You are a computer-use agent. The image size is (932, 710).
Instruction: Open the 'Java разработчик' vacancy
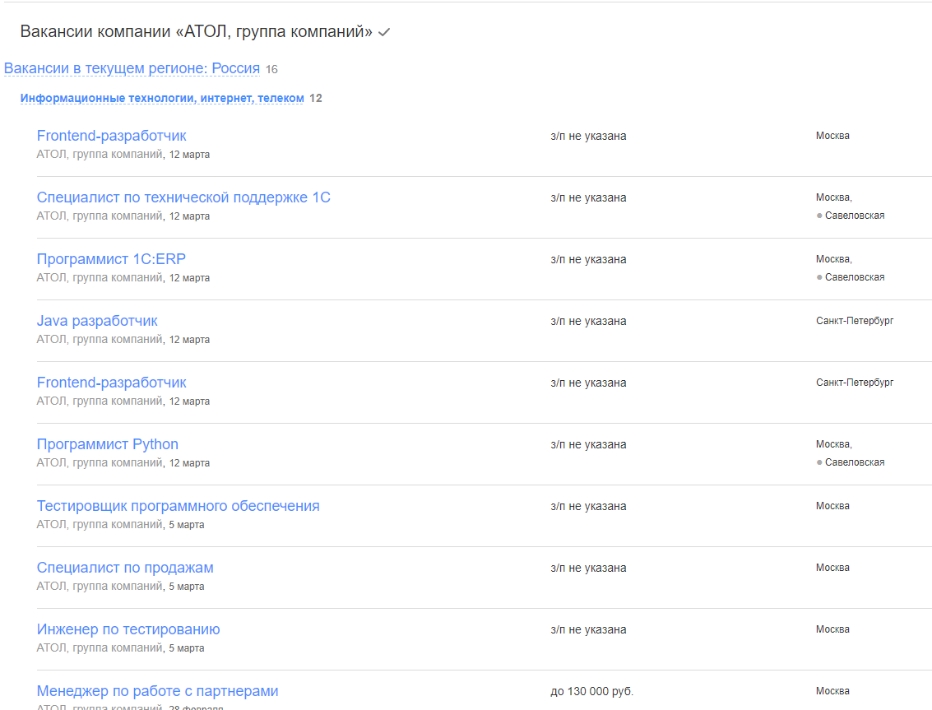(97, 321)
